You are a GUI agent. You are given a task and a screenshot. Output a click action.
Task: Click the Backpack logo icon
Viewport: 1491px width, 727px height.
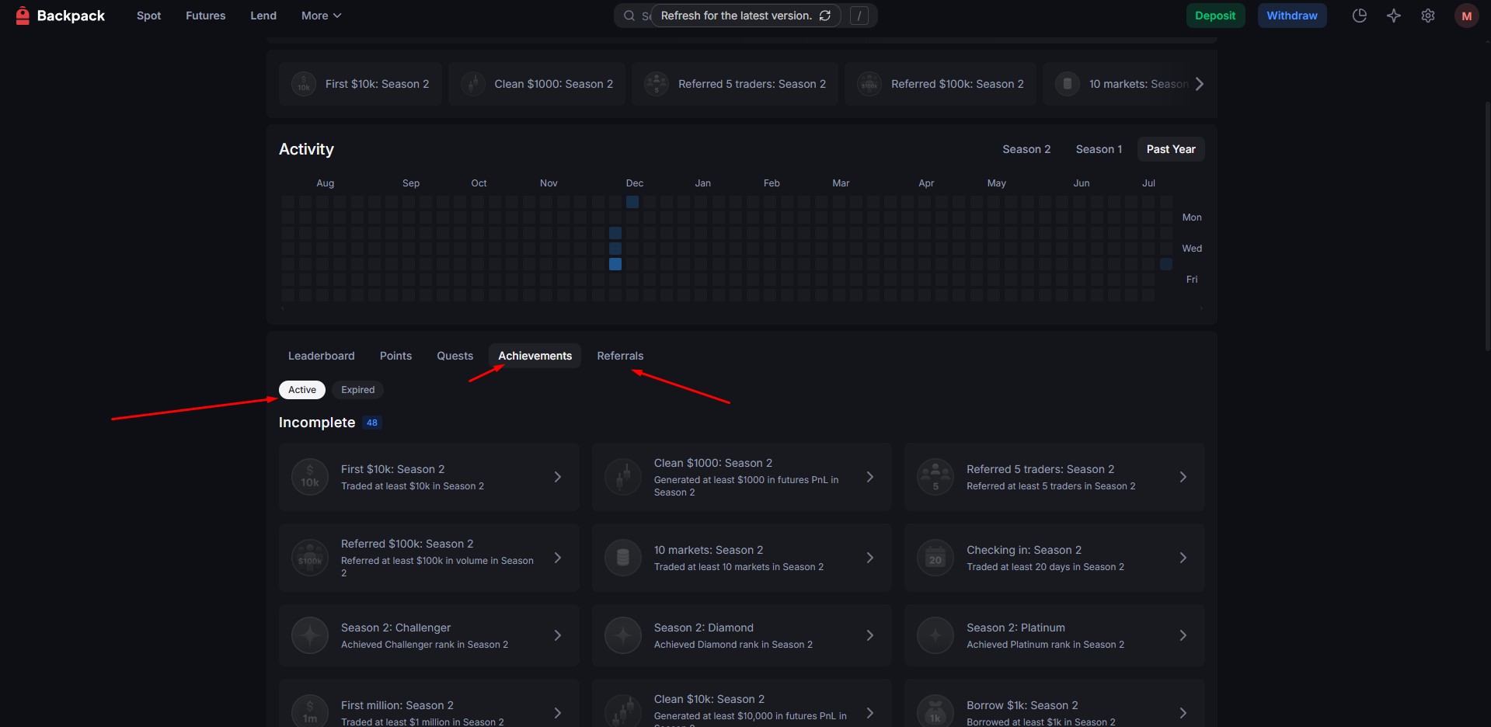tap(23, 16)
